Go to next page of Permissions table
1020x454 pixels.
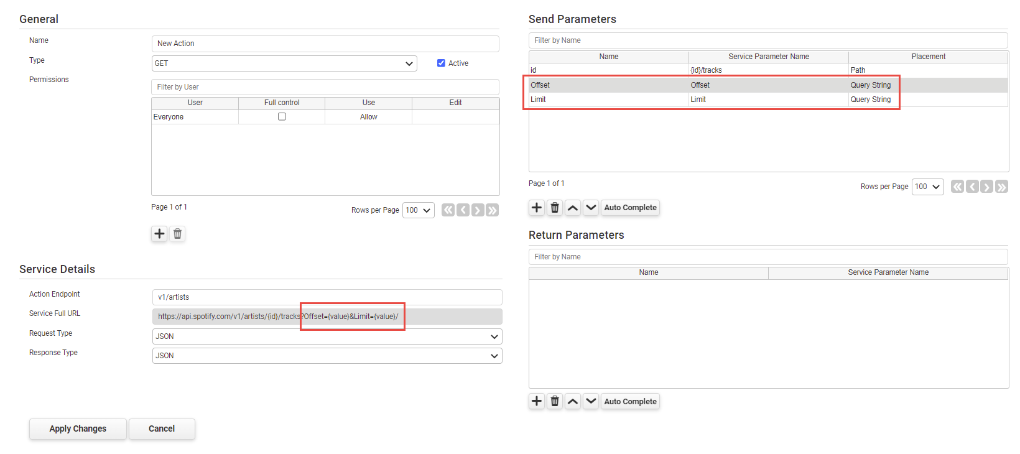[478, 210]
